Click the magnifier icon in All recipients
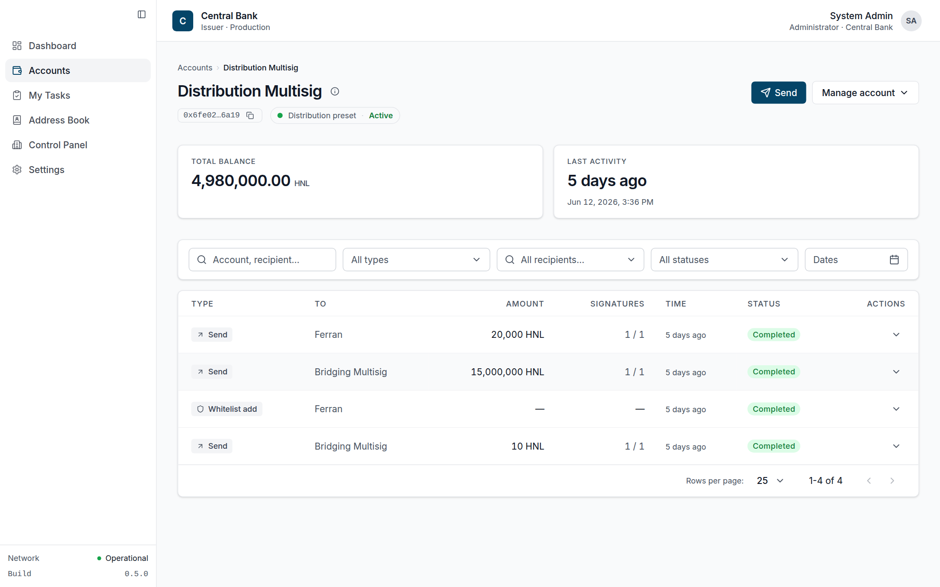The image size is (940, 587). coord(510,260)
